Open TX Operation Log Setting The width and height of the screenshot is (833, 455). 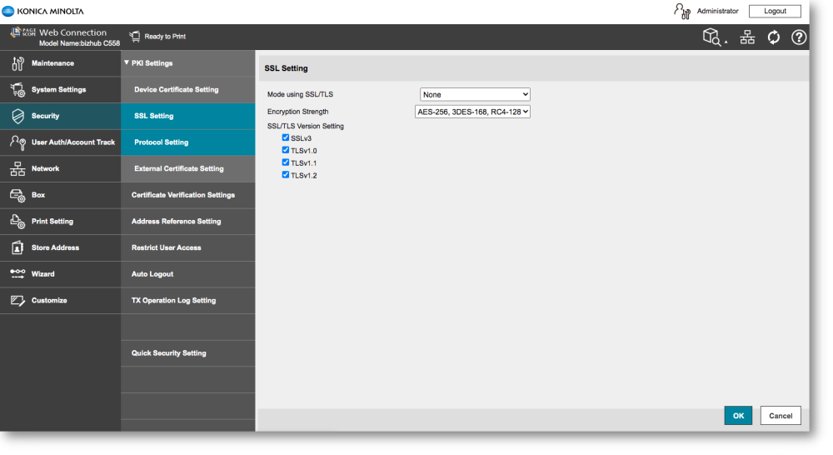(x=188, y=300)
